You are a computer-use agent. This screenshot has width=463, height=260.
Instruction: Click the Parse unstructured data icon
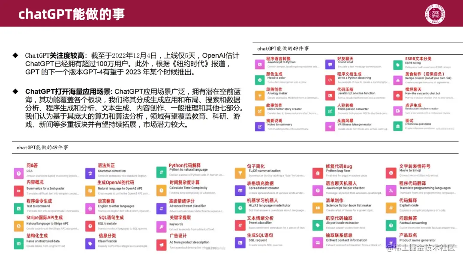[x=18, y=243]
